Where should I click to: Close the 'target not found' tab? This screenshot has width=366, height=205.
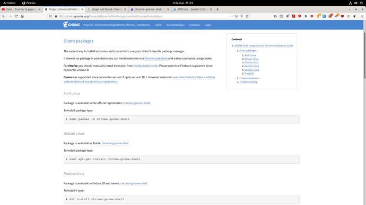[x=125, y=10]
